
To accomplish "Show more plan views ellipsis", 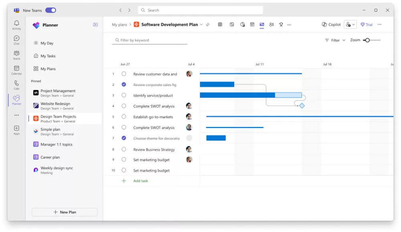I will 289,25.
